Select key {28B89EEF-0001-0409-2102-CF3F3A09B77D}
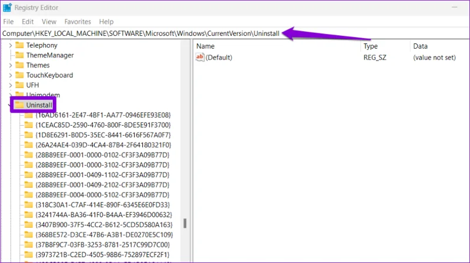The height and width of the screenshot is (263, 470). [102, 185]
